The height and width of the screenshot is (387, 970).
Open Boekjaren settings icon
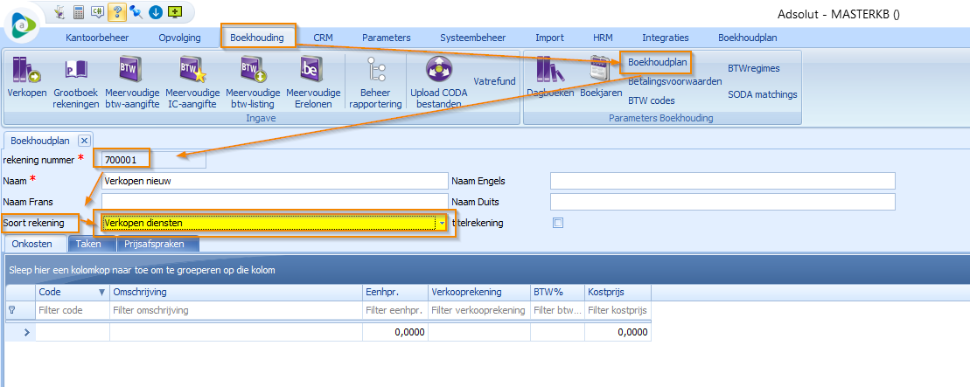click(x=599, y=78)
